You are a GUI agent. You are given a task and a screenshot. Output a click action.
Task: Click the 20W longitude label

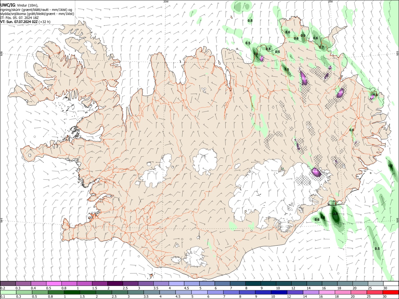tap(166, 2)
